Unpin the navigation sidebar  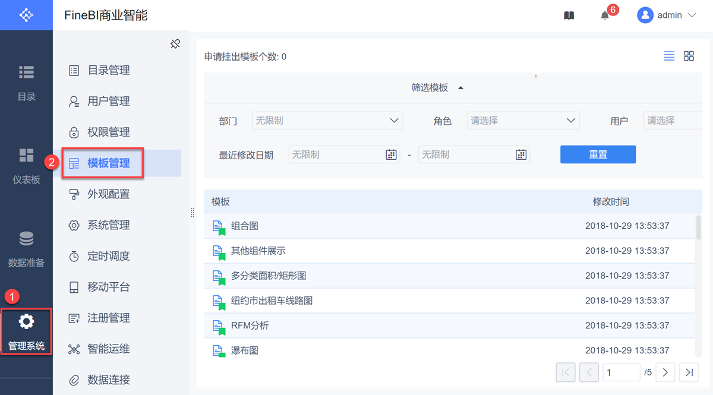(175, 44)
